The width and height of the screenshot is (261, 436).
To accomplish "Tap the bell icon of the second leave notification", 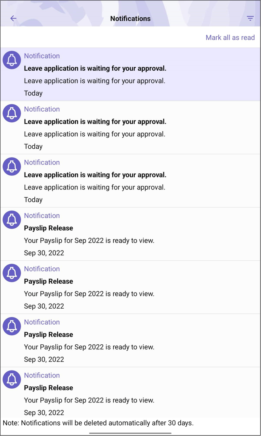I will tap(12, 113).
